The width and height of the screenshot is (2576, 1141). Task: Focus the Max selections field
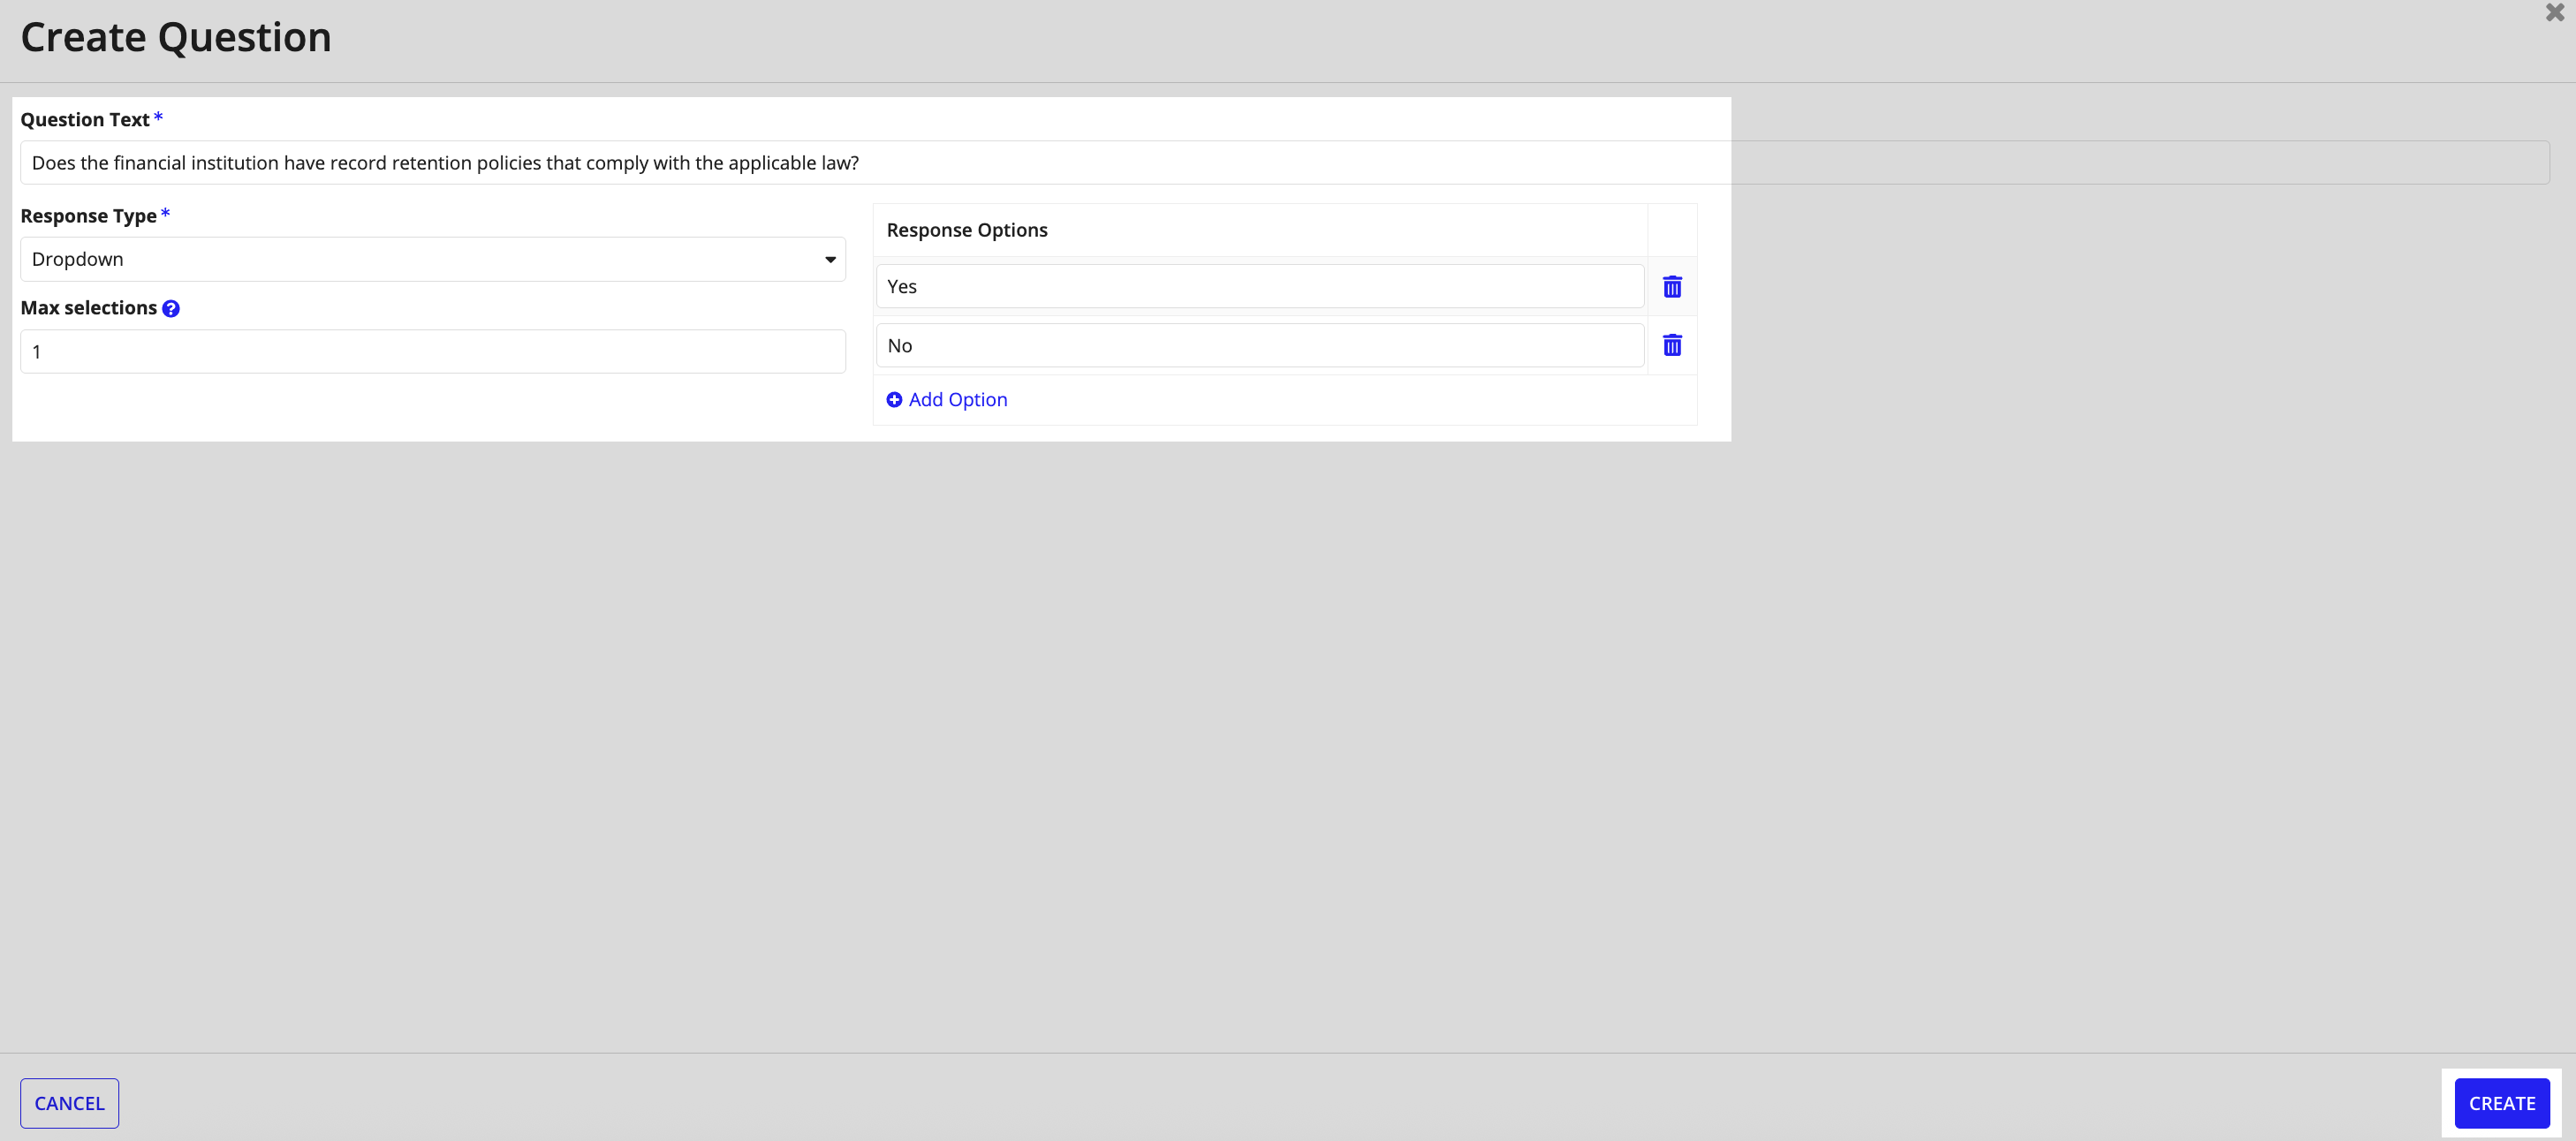coord(433,352)
